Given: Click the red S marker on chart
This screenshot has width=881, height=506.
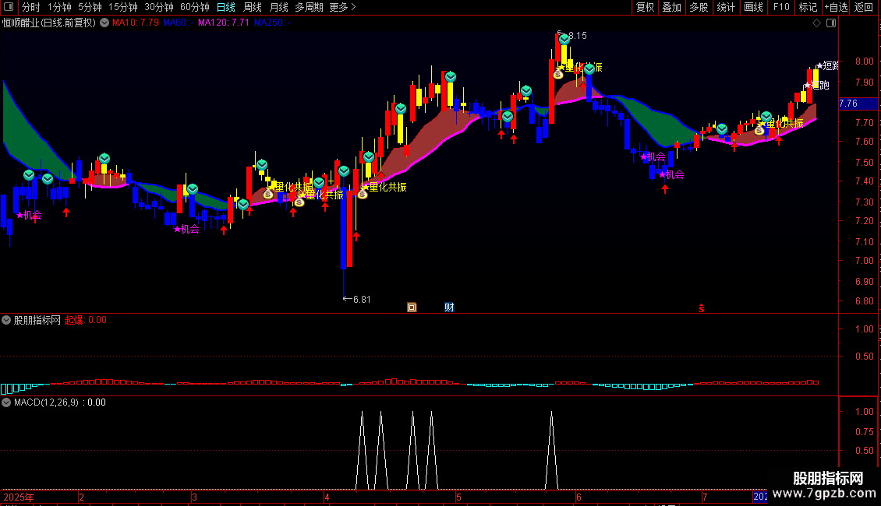Looking at the screenshot, I should tap(701, 308).
